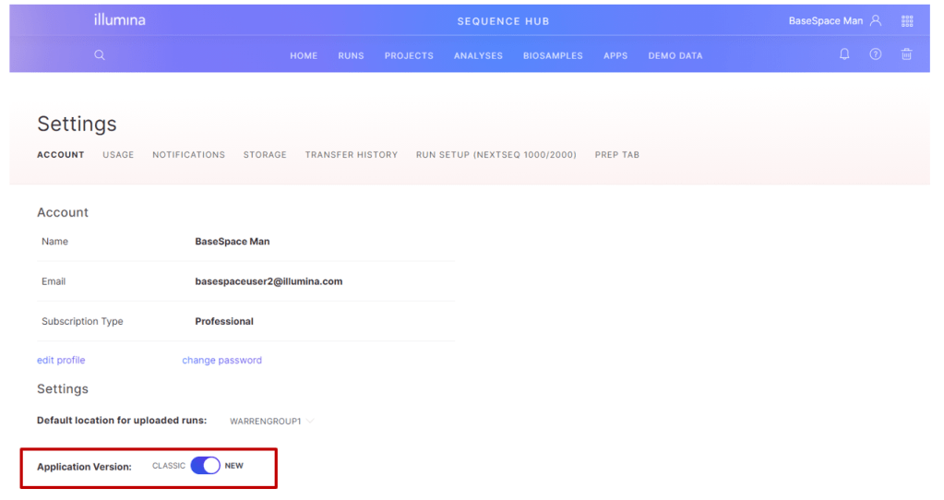Go to the Runs menu

click(x=351, y=55)
